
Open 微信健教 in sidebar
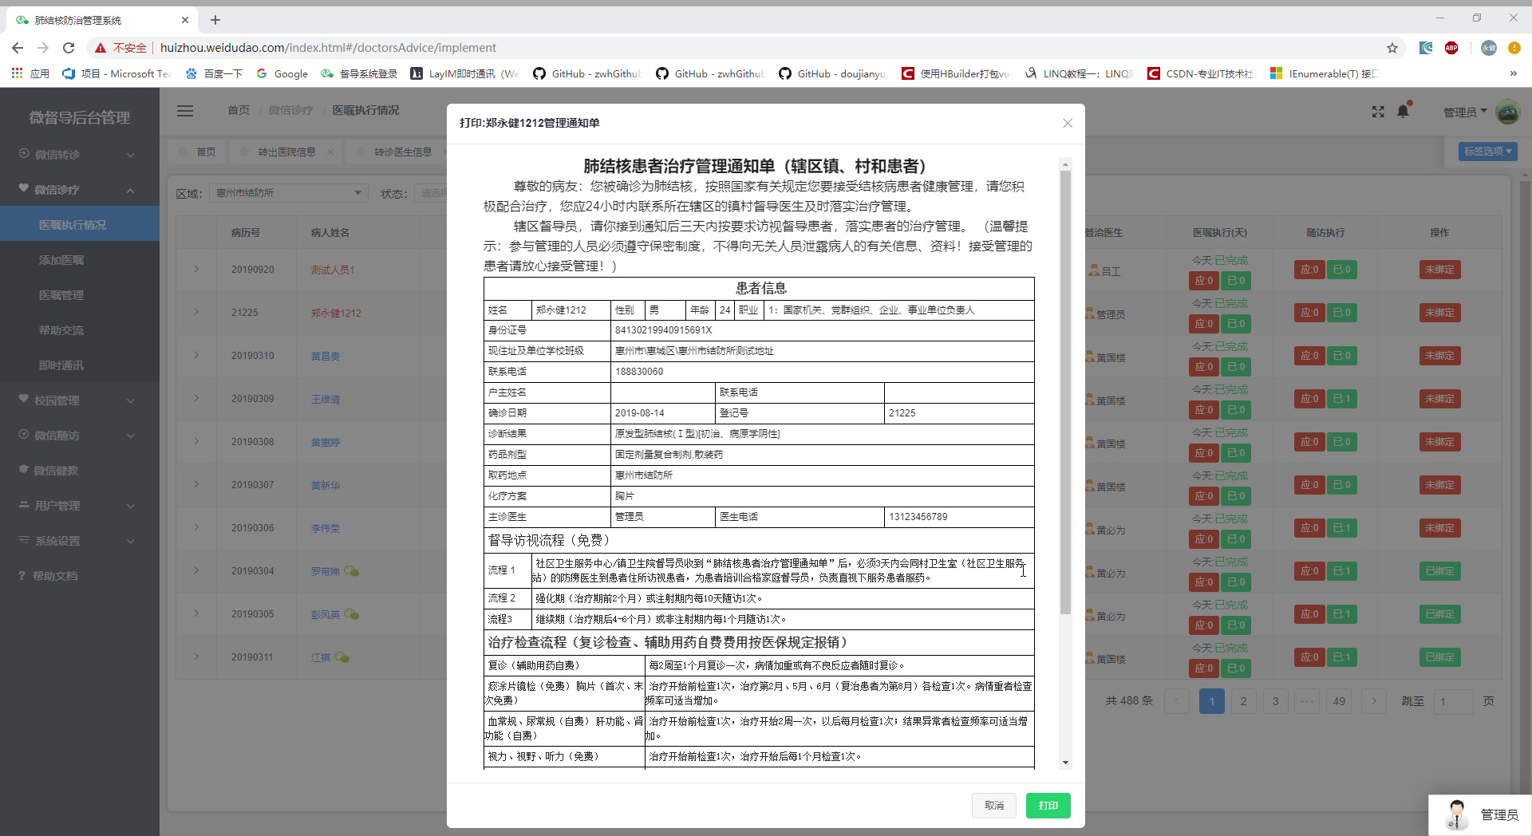pyautogui.click(x=80, y=471)
